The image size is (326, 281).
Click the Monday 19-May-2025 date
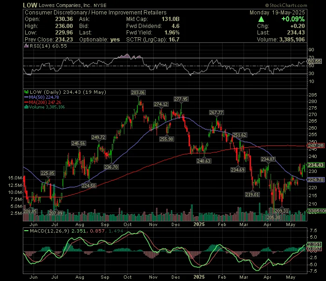click(x=277, y=13)
